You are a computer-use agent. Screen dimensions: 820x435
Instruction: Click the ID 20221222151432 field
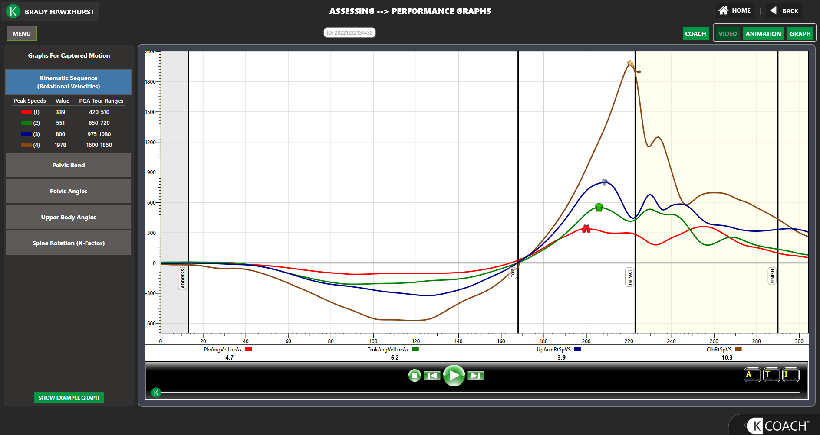tap(349, 32)
